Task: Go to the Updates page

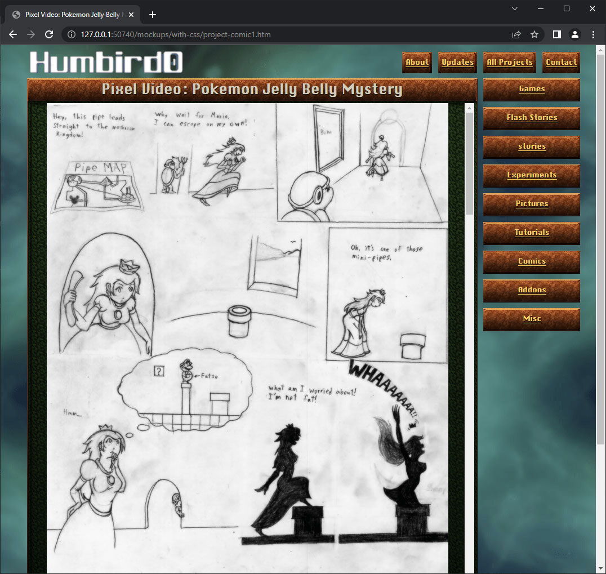Action: pos(457,63)
